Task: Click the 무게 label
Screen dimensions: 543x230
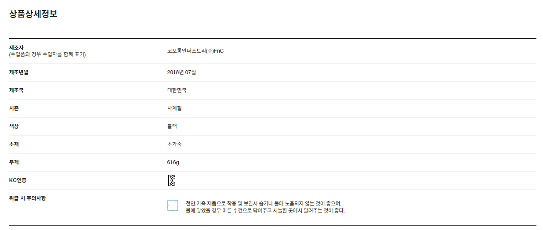Action: pos(14,162)
